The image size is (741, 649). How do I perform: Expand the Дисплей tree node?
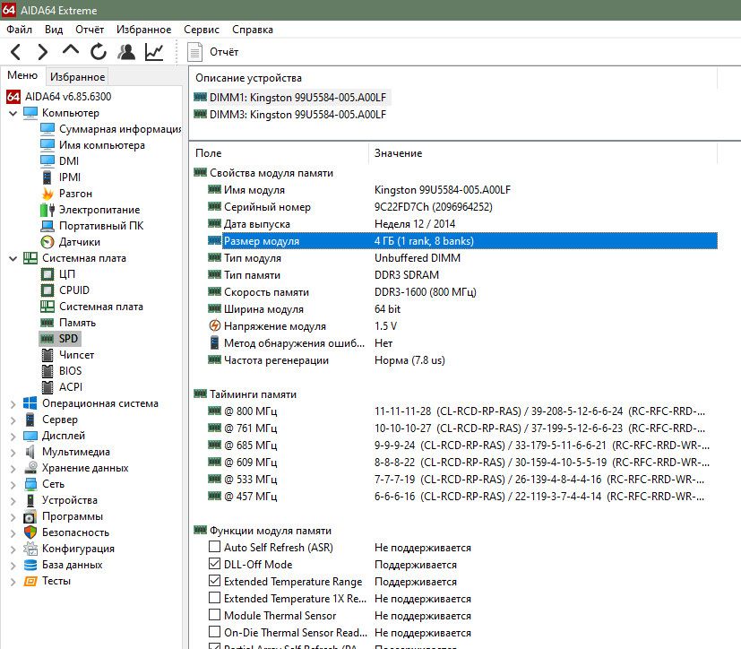tap(13, 437)
